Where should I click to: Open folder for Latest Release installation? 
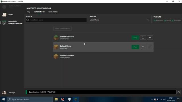click(x=143, y=38)
